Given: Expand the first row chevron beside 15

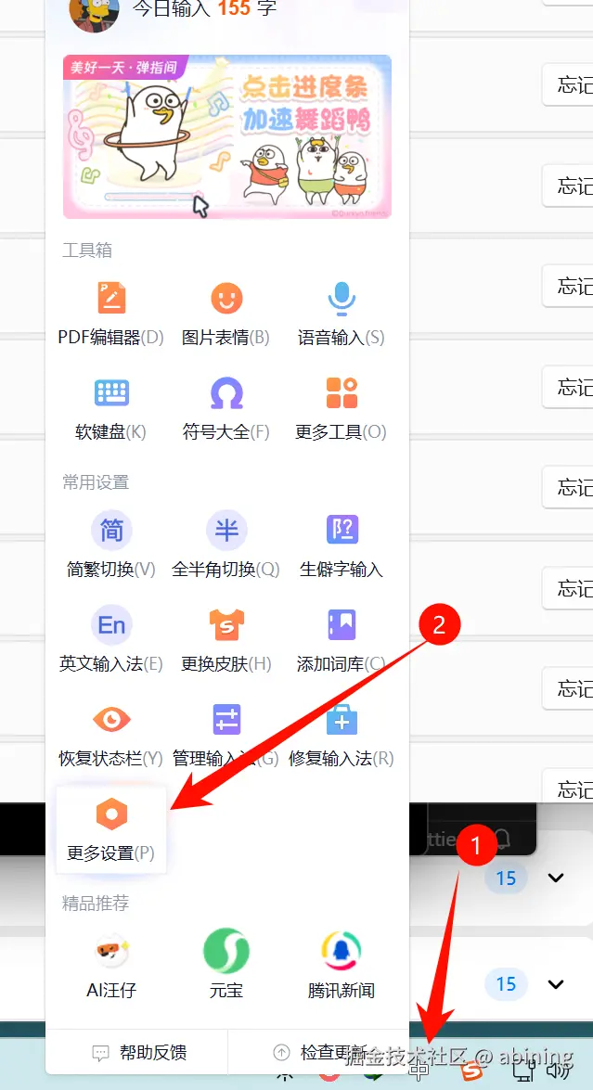Looking at the screenshot, I should (556, 878).
